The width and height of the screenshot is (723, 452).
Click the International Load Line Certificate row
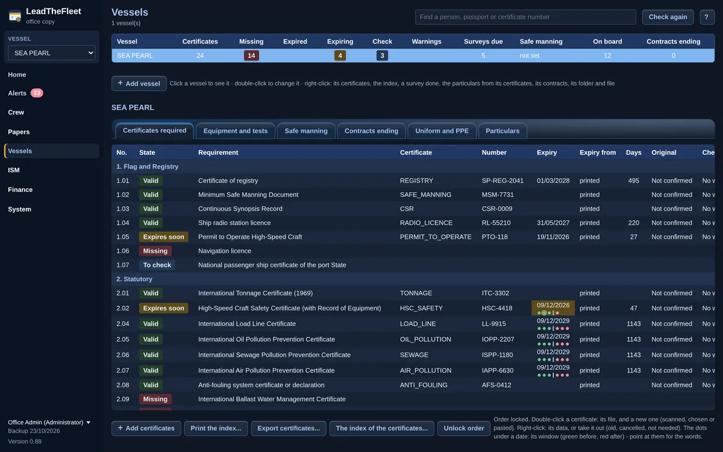point(413,324)
